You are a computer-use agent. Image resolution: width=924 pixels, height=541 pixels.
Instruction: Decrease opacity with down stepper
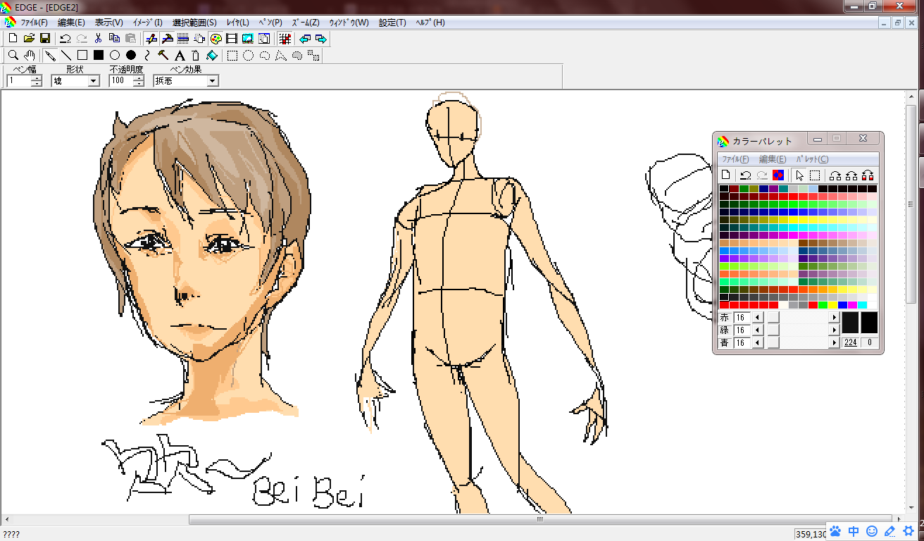[x=138, y=84]
